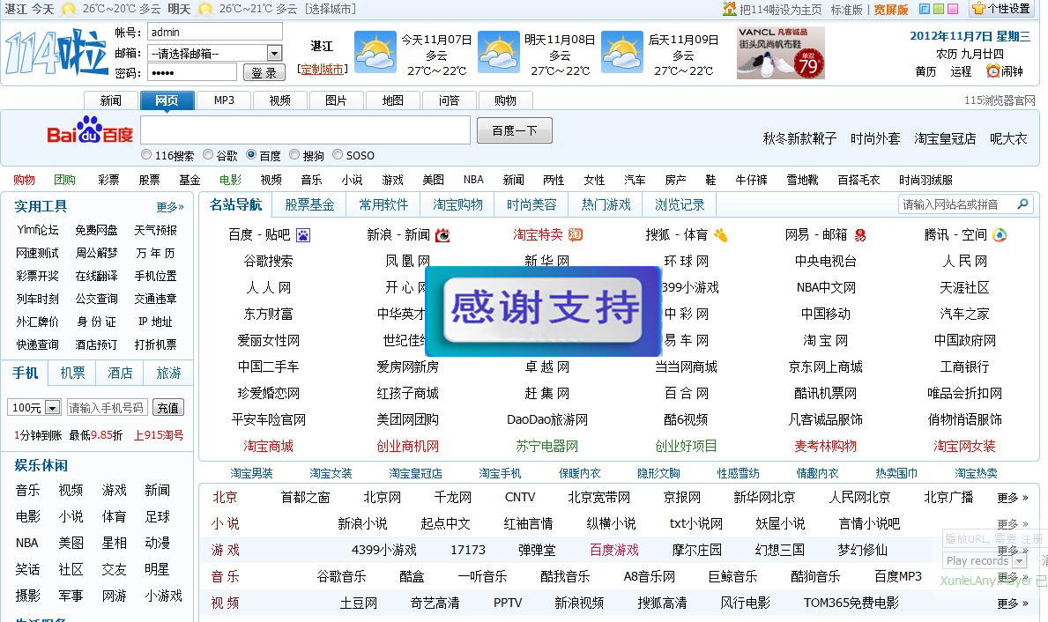Open the 淘宝商城 link

coord(268,447)
